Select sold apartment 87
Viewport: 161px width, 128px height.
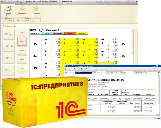click(70, 44)
